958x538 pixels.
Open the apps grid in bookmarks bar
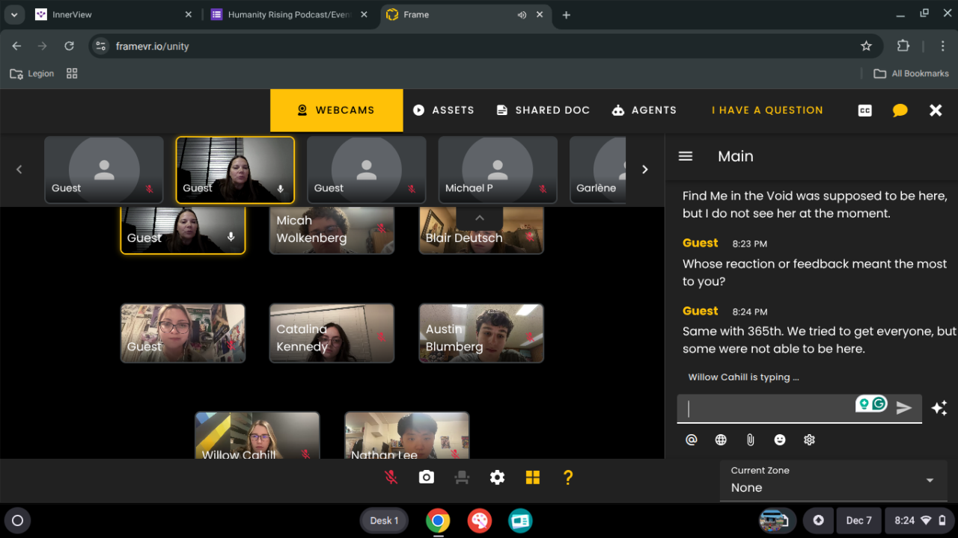[x=72, y=74]
